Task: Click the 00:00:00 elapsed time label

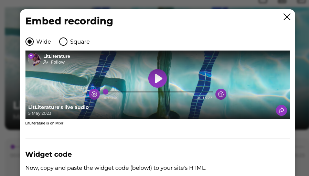Action: click(110, 98)
